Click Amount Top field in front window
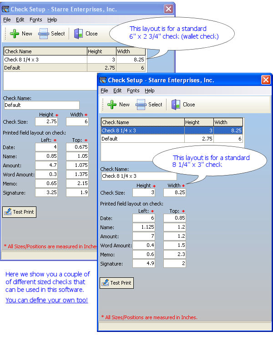Screen dimensions: 273x341 175,236
